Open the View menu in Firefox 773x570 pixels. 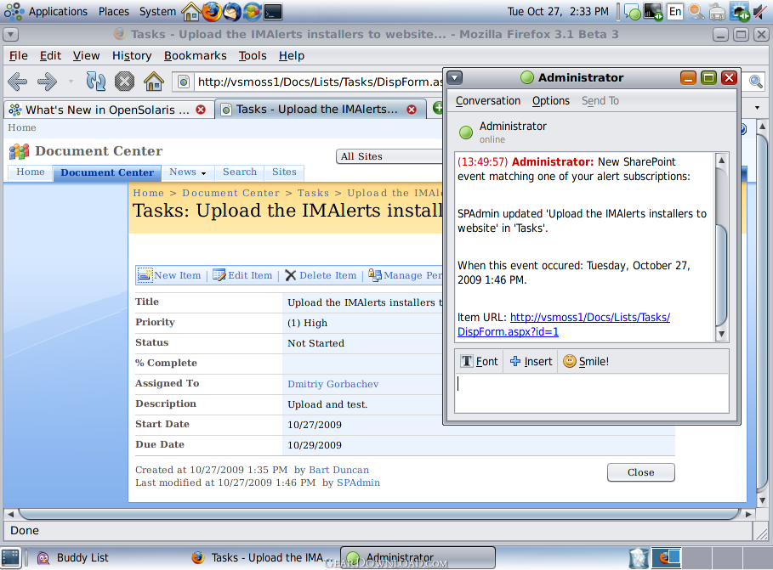pyautogui.click(x=86, y=56)
